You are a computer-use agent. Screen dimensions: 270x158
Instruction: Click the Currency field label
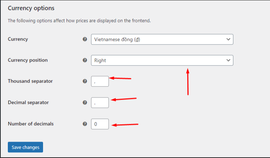click(x=18, y=39)
